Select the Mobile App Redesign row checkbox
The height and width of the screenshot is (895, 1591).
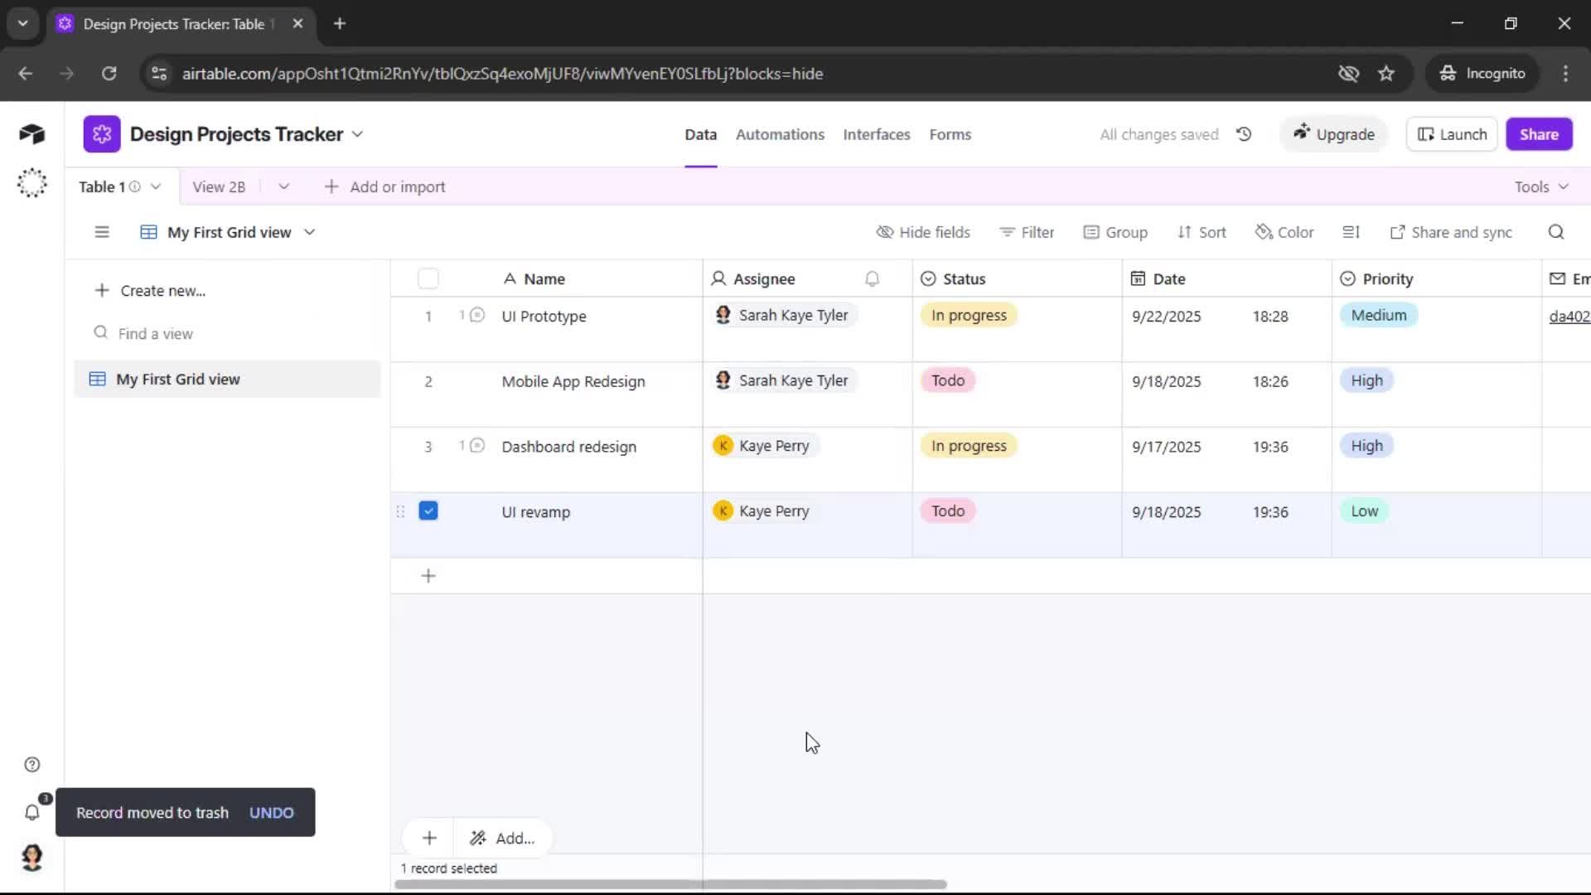pyautogui.click(x=428, y=381)
